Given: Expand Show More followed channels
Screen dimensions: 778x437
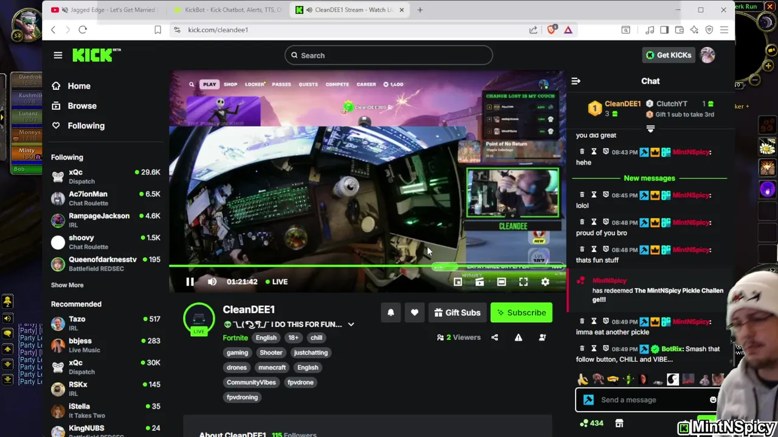Looking at the screenshot, I should (x=67, y=285).
